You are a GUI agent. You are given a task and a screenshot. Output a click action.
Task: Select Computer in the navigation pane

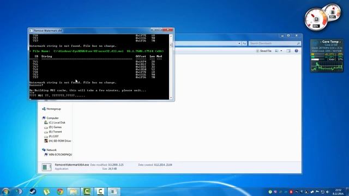pyautogui.click(x=52, y=118)
